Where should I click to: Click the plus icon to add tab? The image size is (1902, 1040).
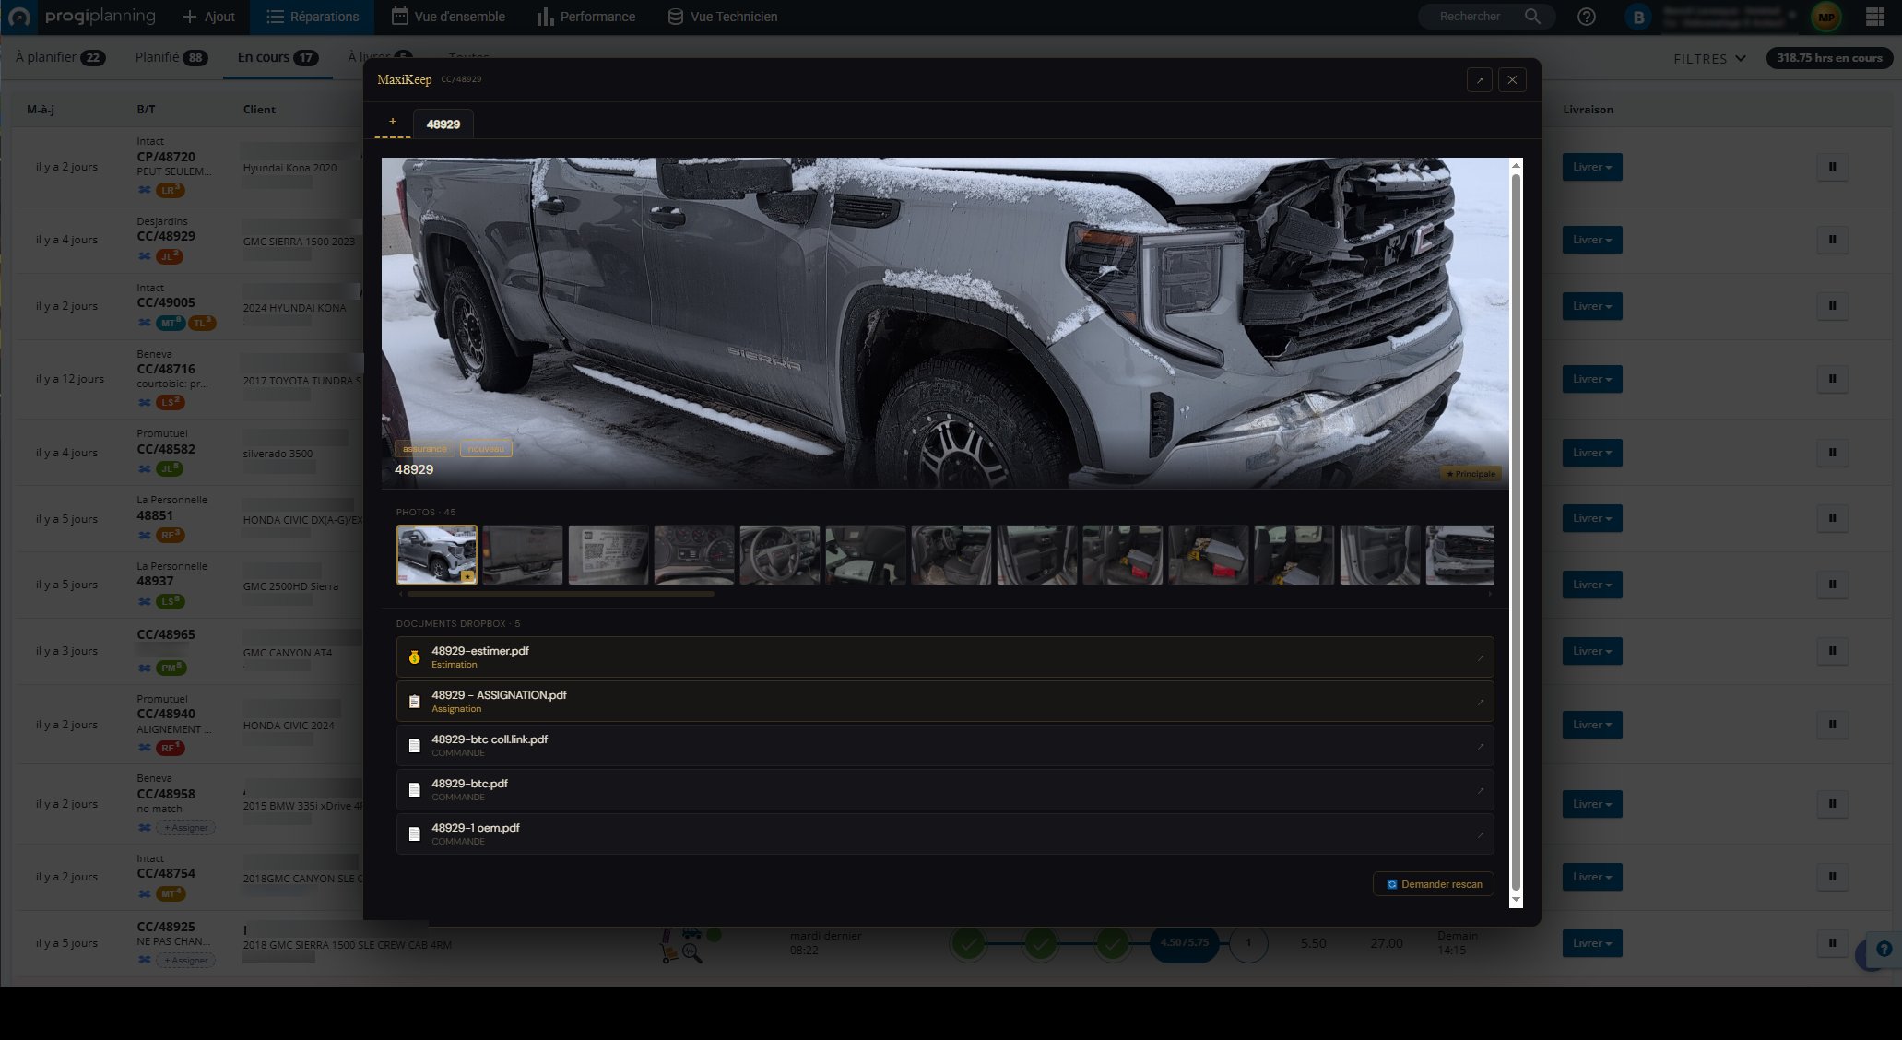click(392, 122)
